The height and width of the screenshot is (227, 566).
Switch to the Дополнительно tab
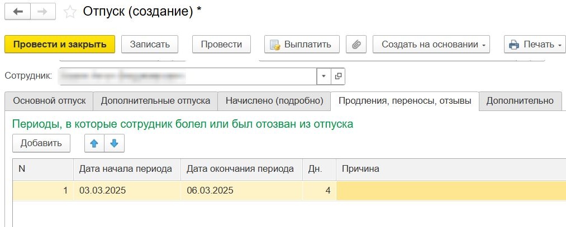click(x=520, y=101)
